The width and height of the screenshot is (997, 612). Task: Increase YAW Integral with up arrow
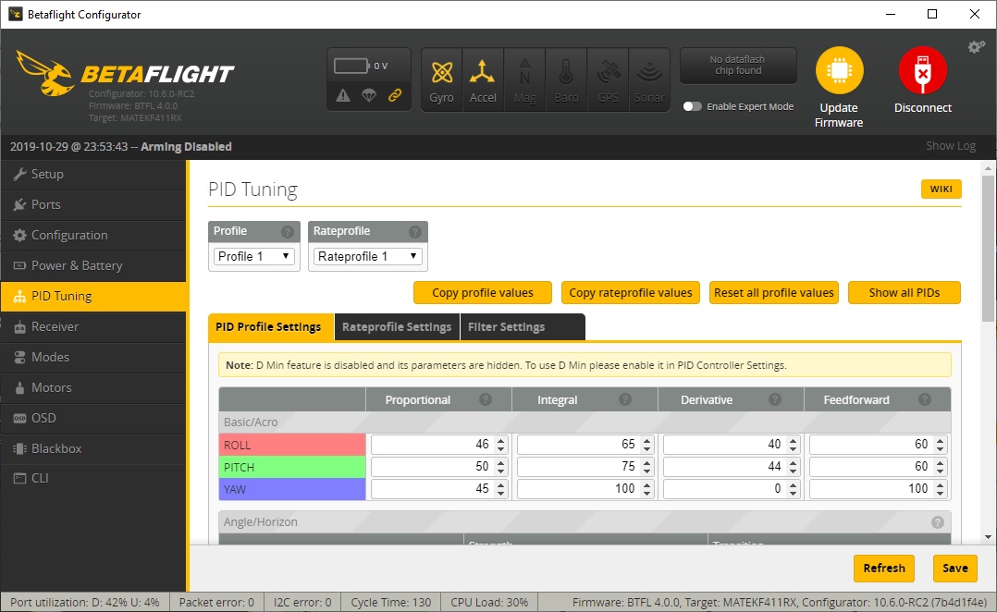click(x=646, y=484)
